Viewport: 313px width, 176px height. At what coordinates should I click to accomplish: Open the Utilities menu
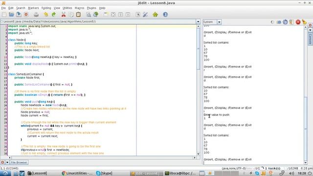click(x=67, y=8)
